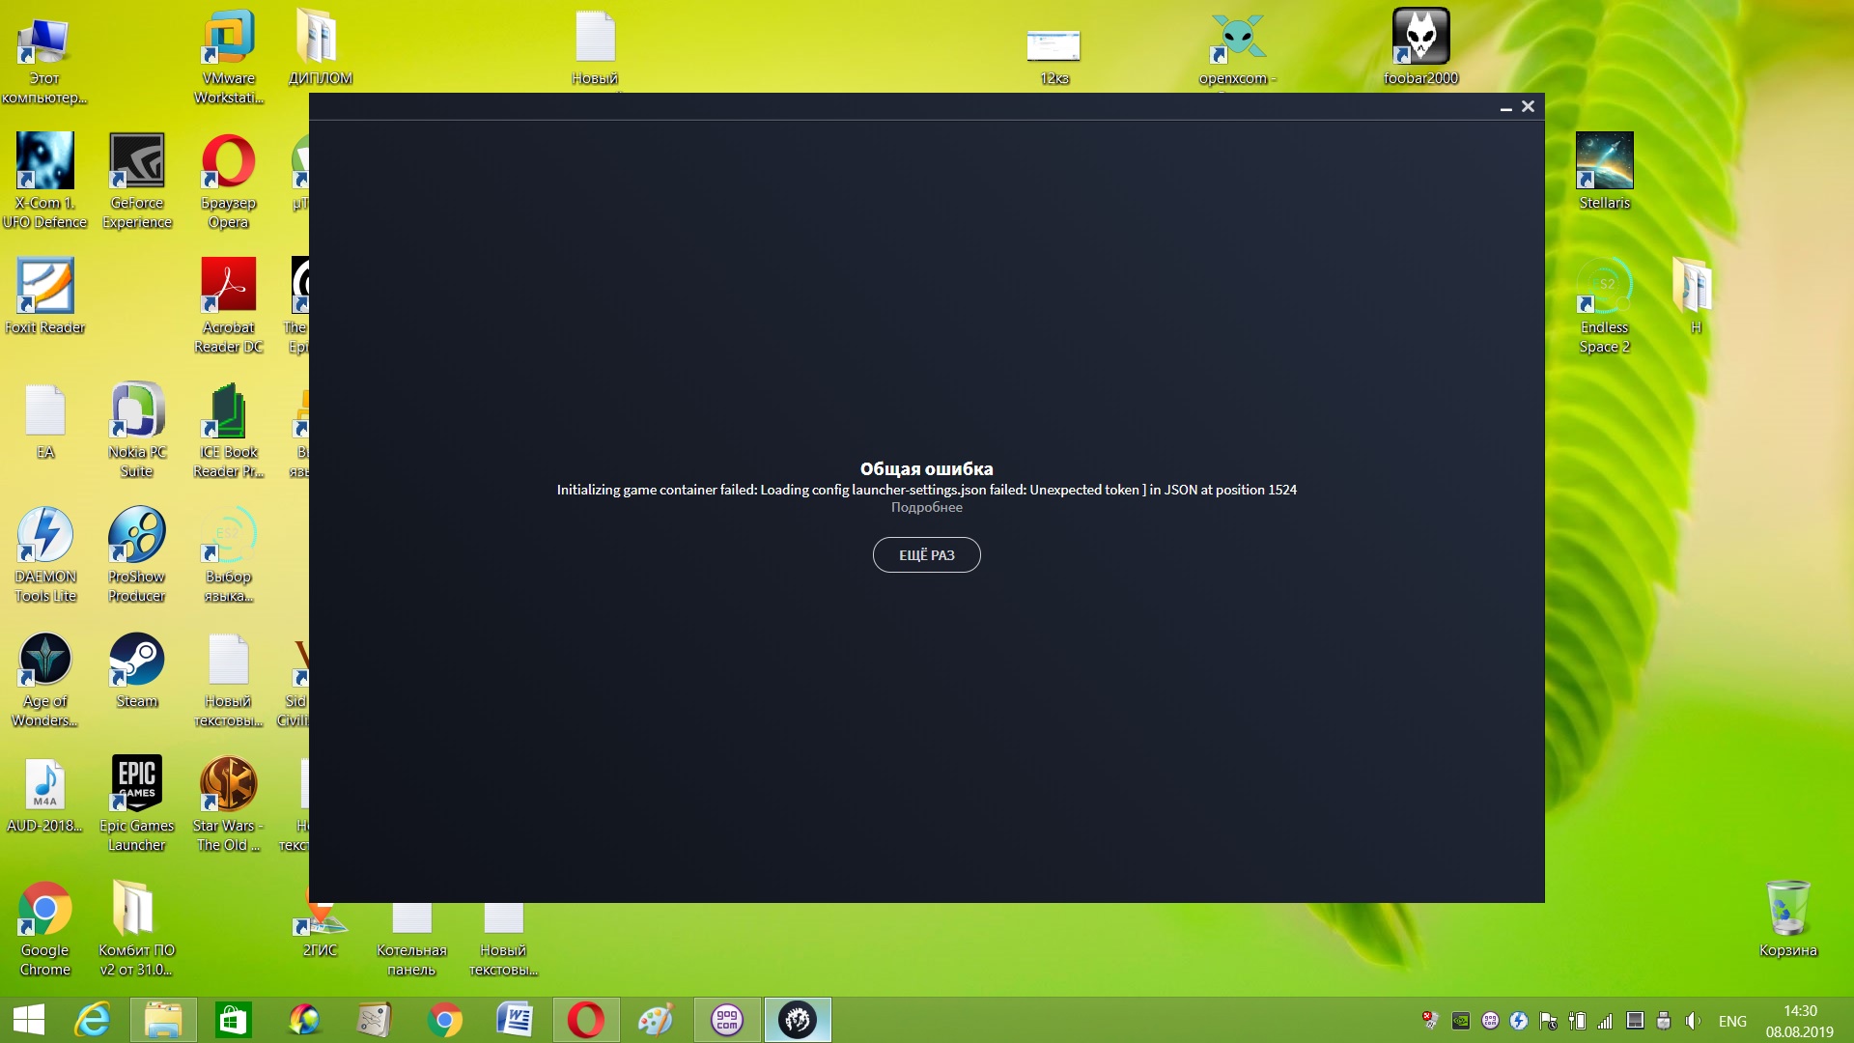Open the clock showing 14:30
This screenshot has width=1854, height=1043.
[1799, 1021]
